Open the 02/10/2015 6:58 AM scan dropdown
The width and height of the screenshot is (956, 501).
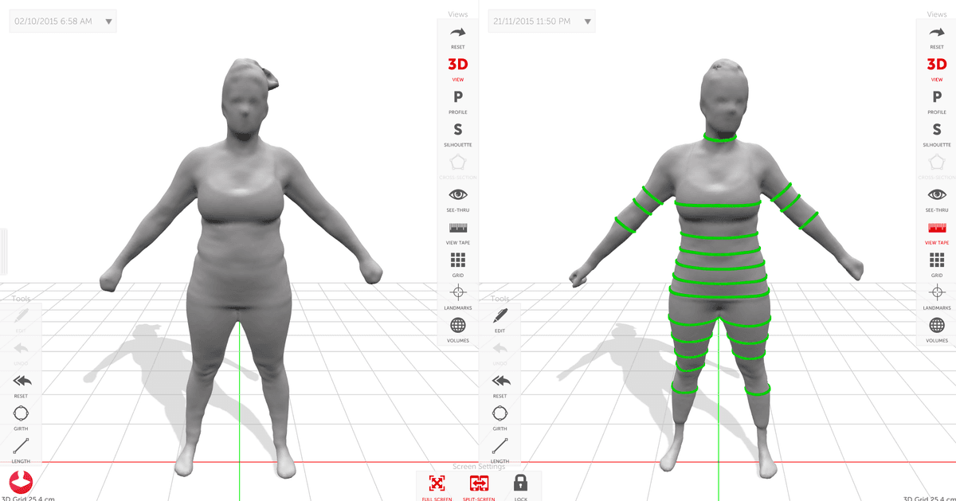(x=63, y=22)
